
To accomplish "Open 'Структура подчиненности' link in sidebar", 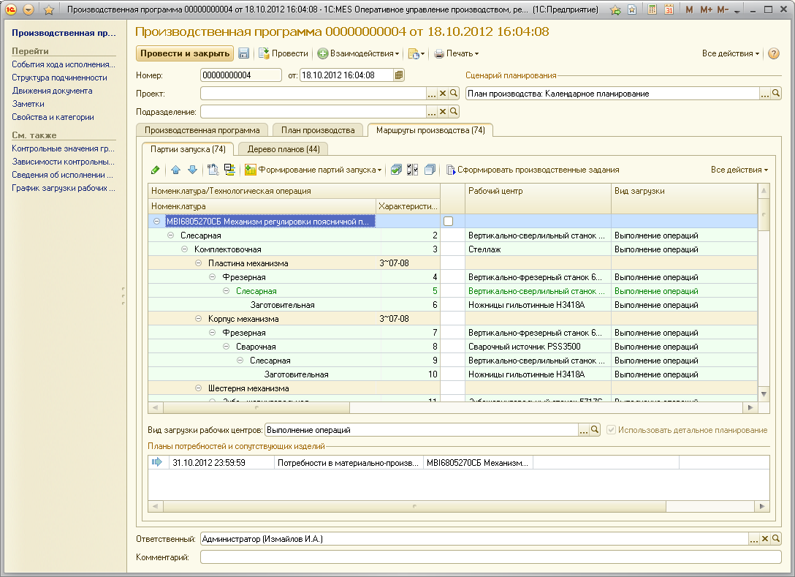I will tap(59, 78).
